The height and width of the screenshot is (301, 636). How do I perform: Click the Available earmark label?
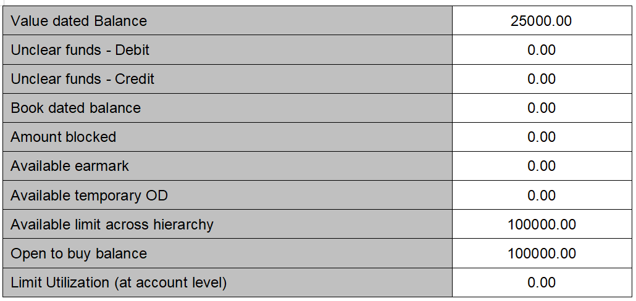click(70, 166)
